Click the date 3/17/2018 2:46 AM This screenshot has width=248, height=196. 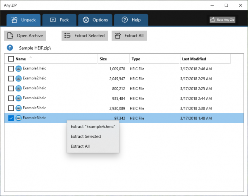[x=196, y=69]
